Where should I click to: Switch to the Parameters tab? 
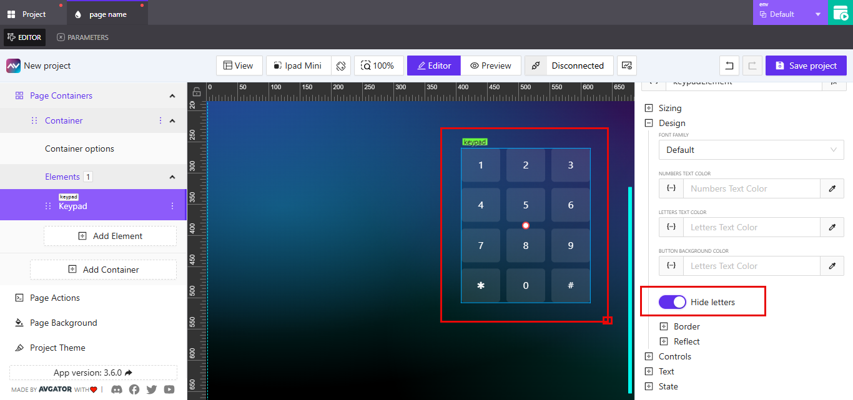coord(82,37)
